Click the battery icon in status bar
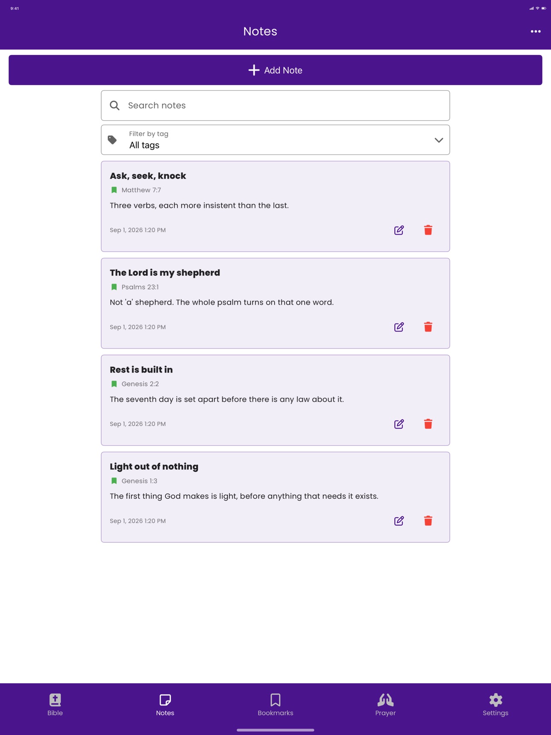Screen dimensions: 551x735 [544, 8]
